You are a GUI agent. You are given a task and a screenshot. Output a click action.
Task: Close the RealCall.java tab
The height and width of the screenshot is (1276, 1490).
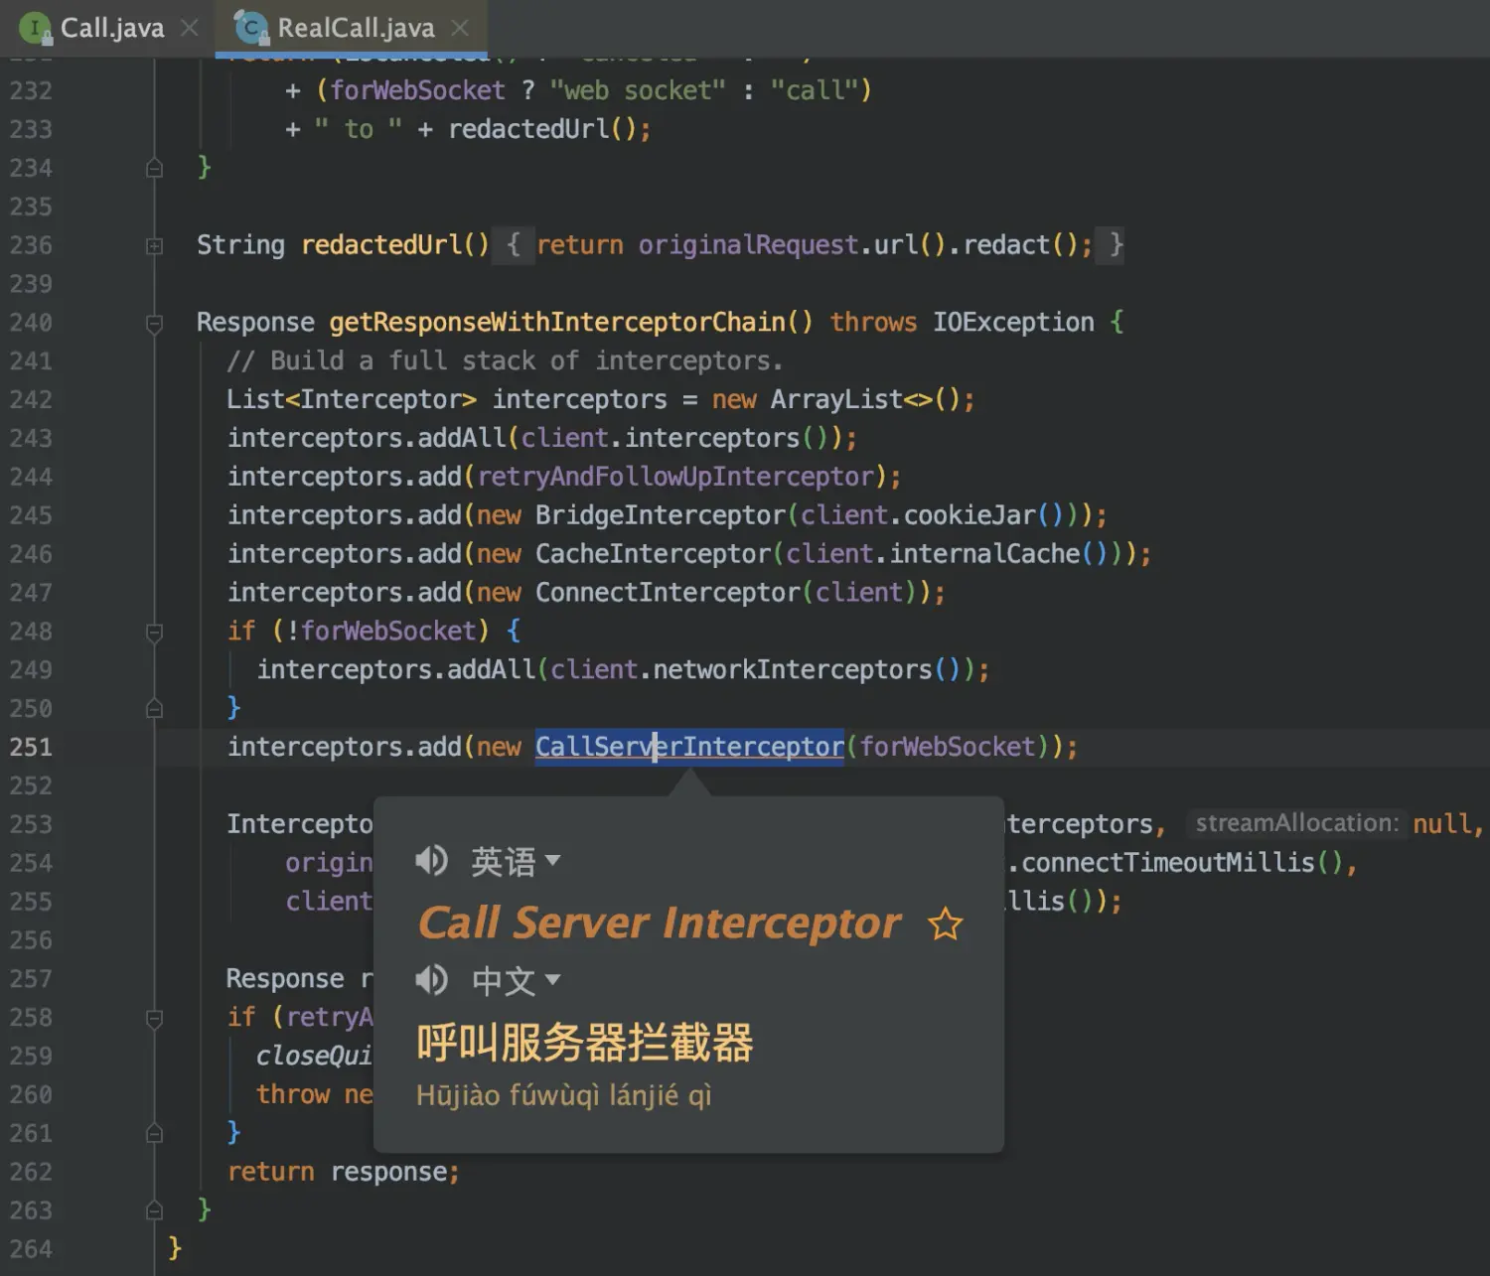coord(458,27)
